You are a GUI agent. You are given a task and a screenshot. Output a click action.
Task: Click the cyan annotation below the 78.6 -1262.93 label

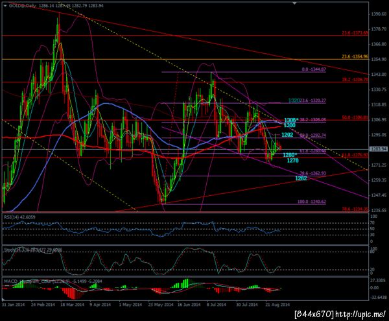[301, 178]
